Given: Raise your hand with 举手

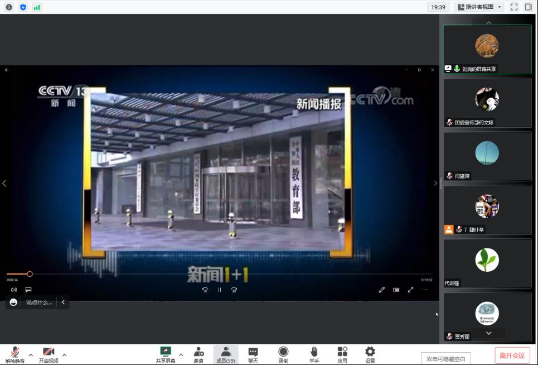Looking at the screenshot, I should (314, 355).
